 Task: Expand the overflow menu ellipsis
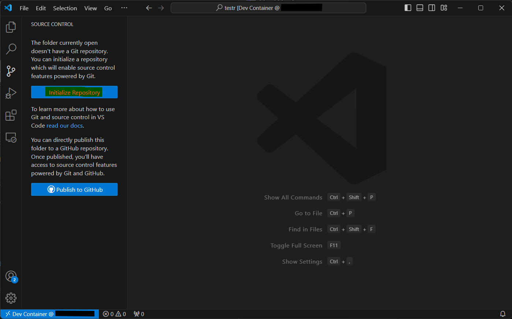pos(124,8)
